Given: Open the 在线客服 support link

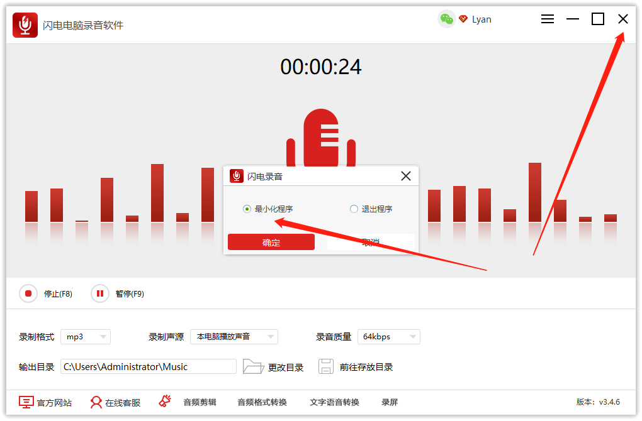Looking at the screenshot, I should point(123,403).
